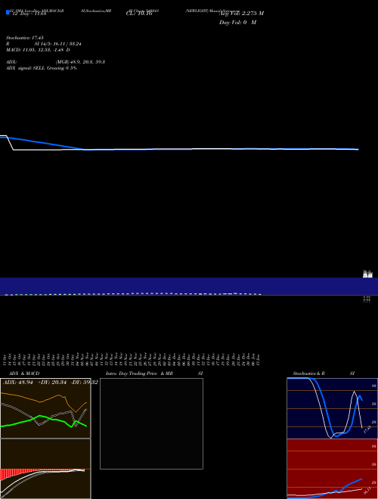
Task: Click 'ADX signal: SELL Growing @ 5%' text
Action: [x=42, y=68]
